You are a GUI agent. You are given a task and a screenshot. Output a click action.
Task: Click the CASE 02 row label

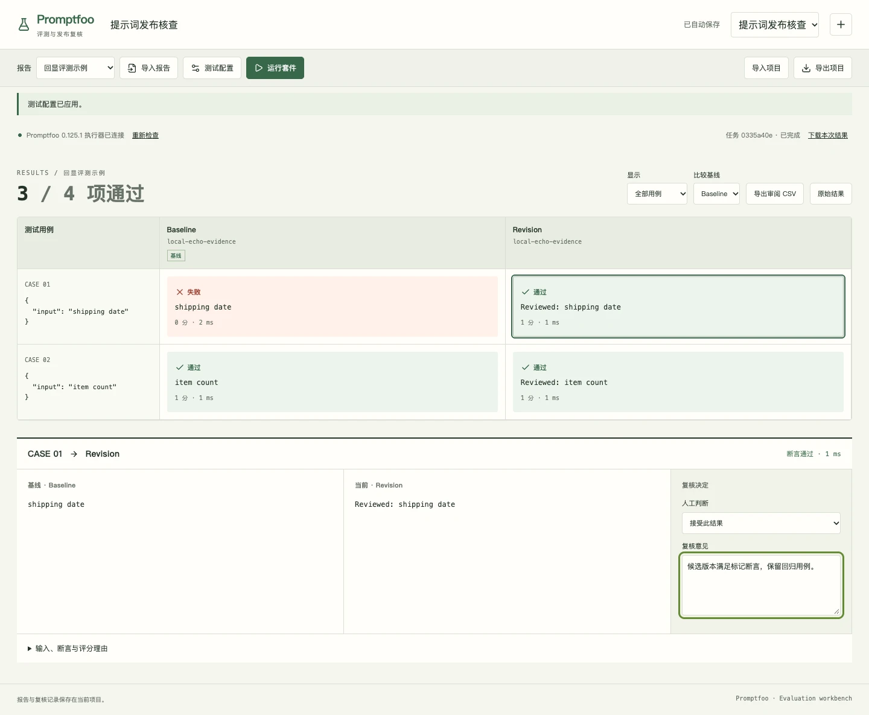pyautogui.click(x=37, y=360)
